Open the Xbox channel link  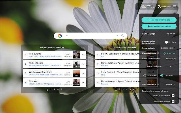[x=103, y=75]
